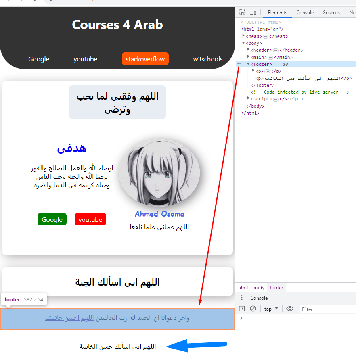Select the closing </footer> tag line
This screenshot has height=357, width=356.
[262, 85]
